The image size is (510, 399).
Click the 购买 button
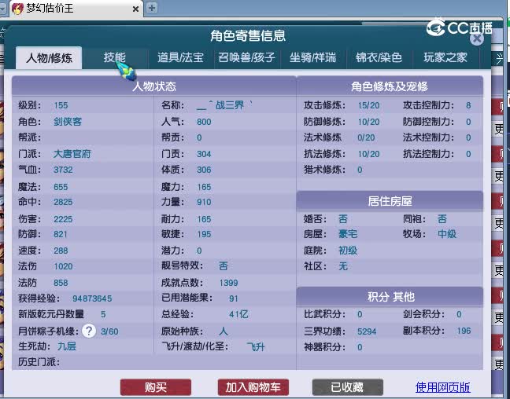click(x=156, y=387)
